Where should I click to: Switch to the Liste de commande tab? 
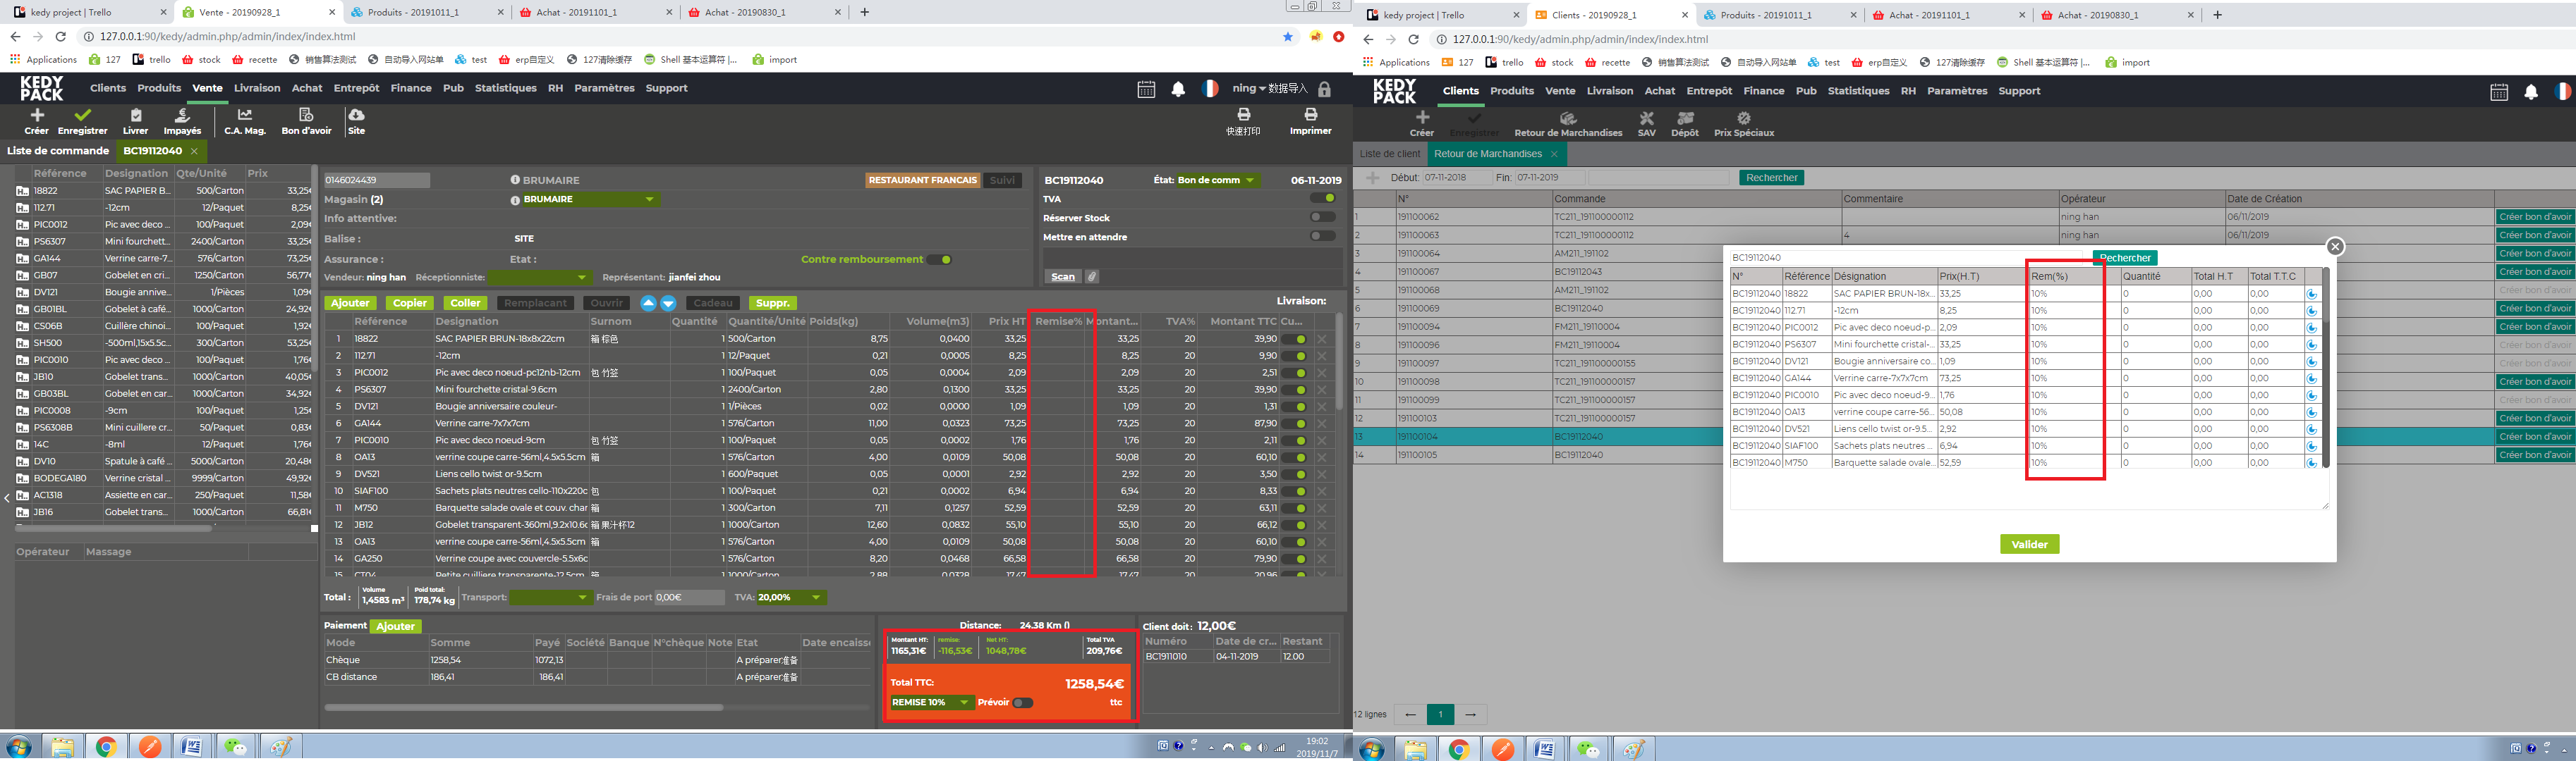[58, 151]
